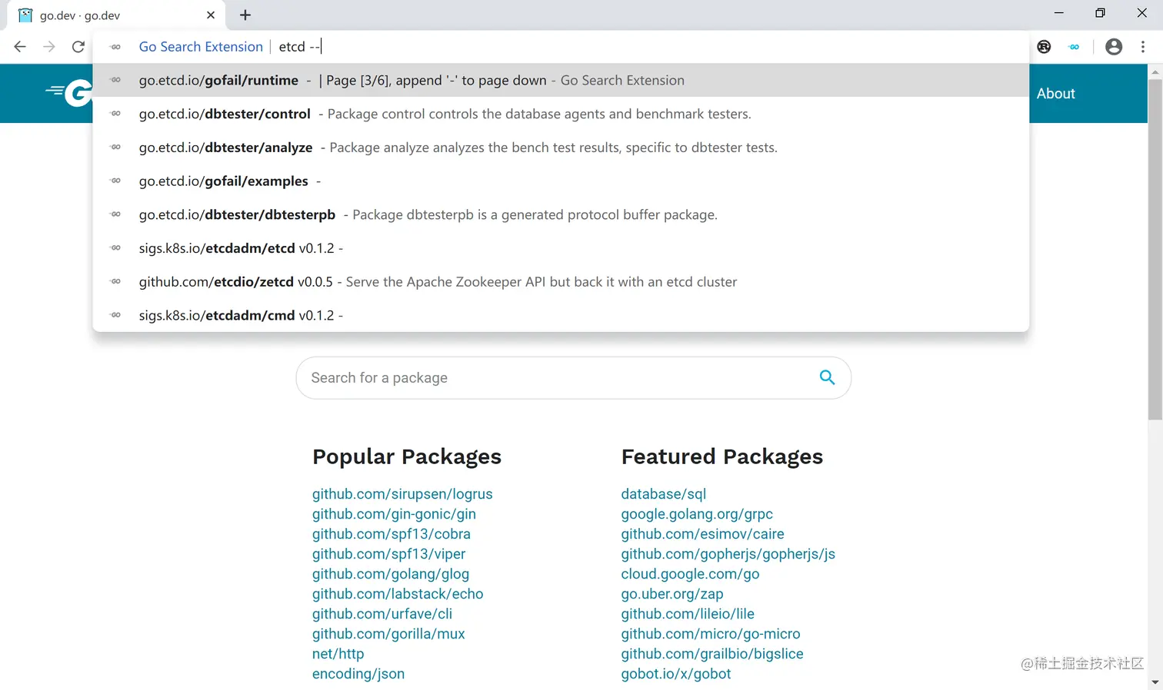Open the Chrome profile account icon

[1114, 47]
